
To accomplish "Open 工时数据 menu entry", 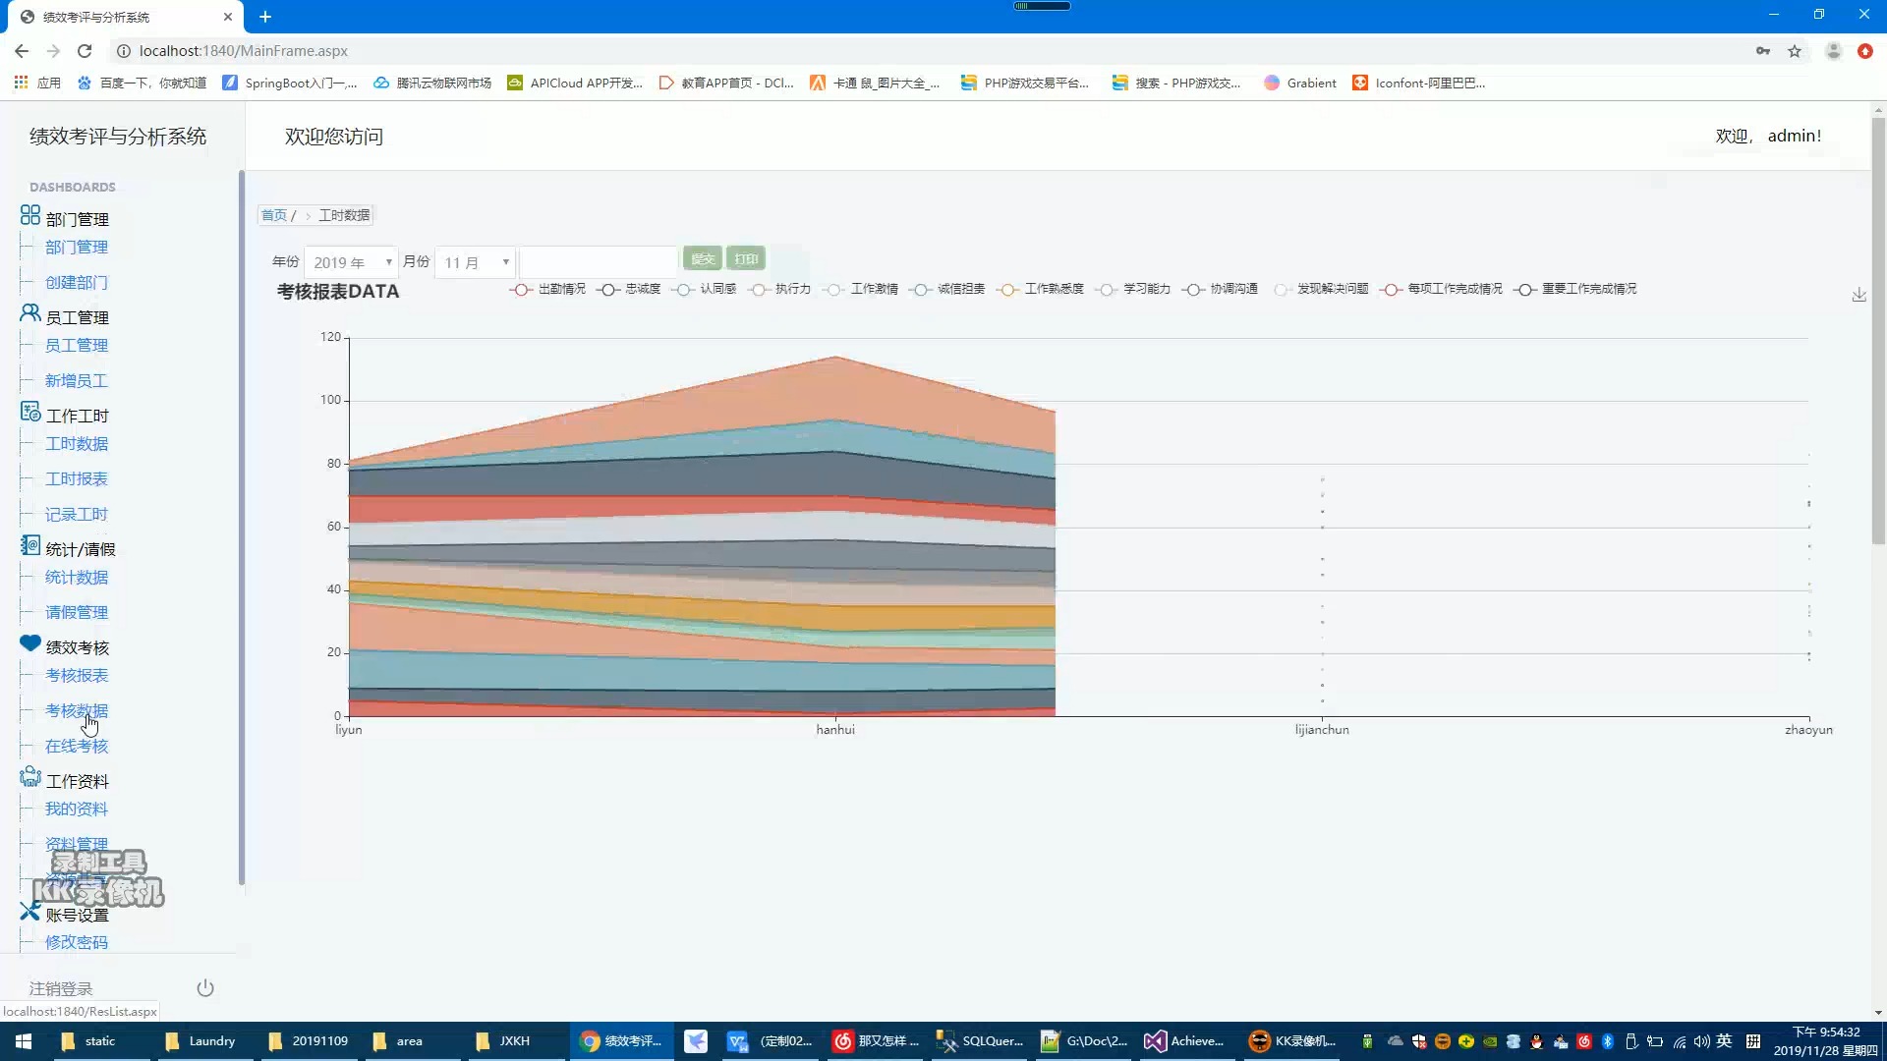I will 77,444.
